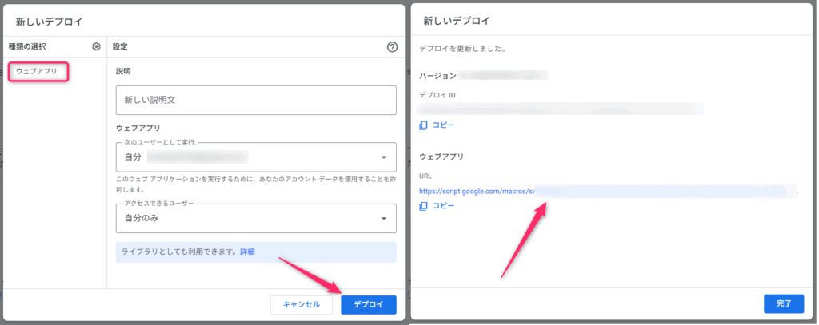Open the script.google.com/macros web app URL
Image resolution: width=819 pixels, height=325 pixels.
(x=609, y=192)
